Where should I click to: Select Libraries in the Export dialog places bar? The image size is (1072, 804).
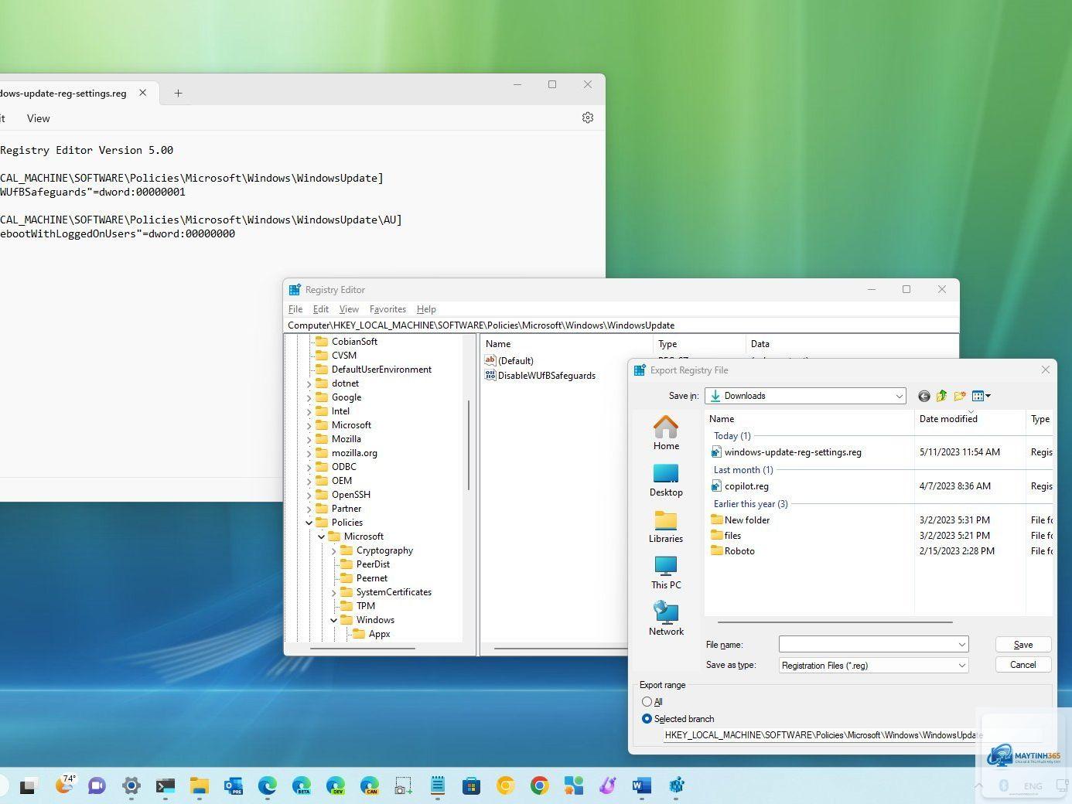pos(666,526)
